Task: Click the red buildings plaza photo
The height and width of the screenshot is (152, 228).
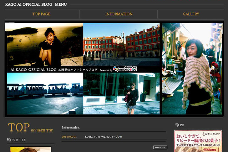Action: tap(121, 45)
